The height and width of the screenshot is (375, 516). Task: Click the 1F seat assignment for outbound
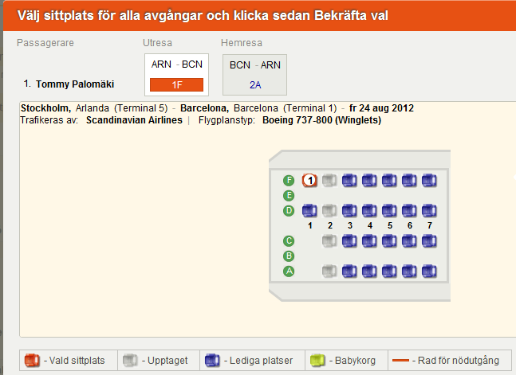pos(177,84)
